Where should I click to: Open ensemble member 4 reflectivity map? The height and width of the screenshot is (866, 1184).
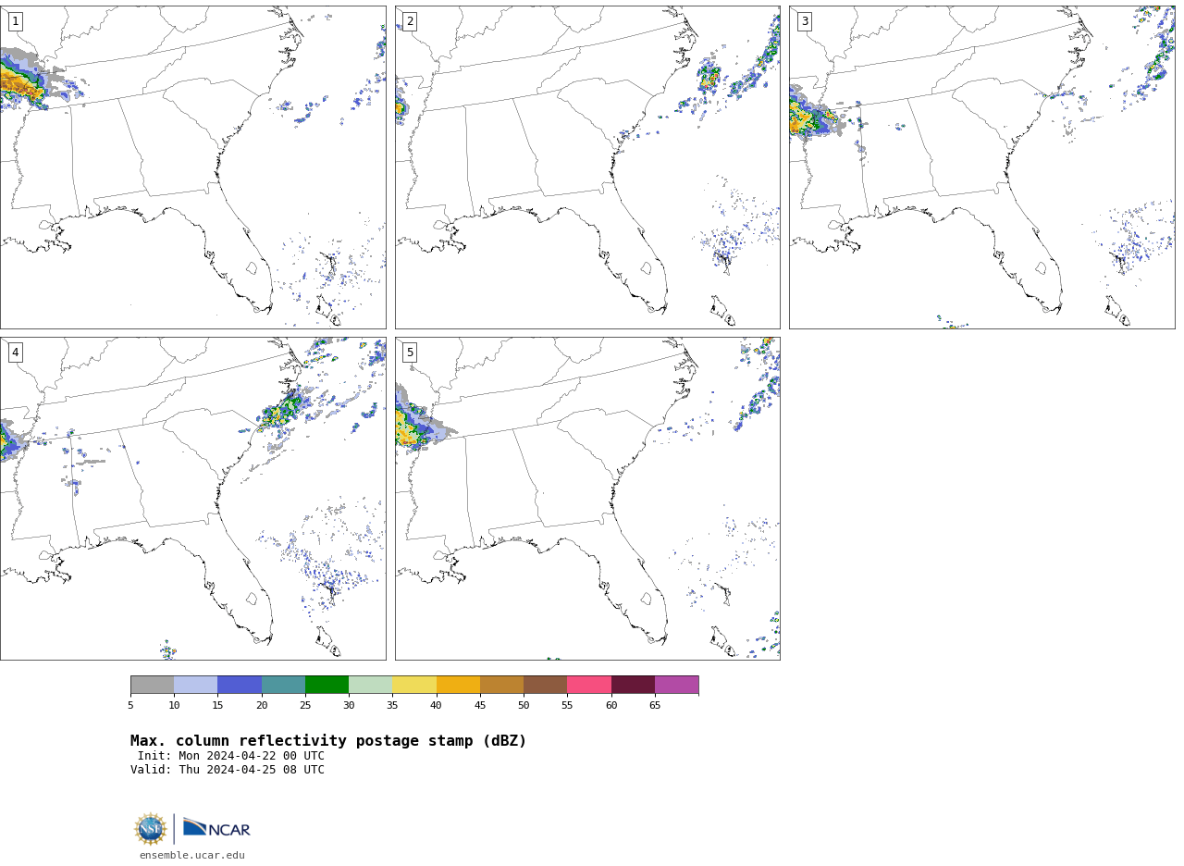(192, 499)
